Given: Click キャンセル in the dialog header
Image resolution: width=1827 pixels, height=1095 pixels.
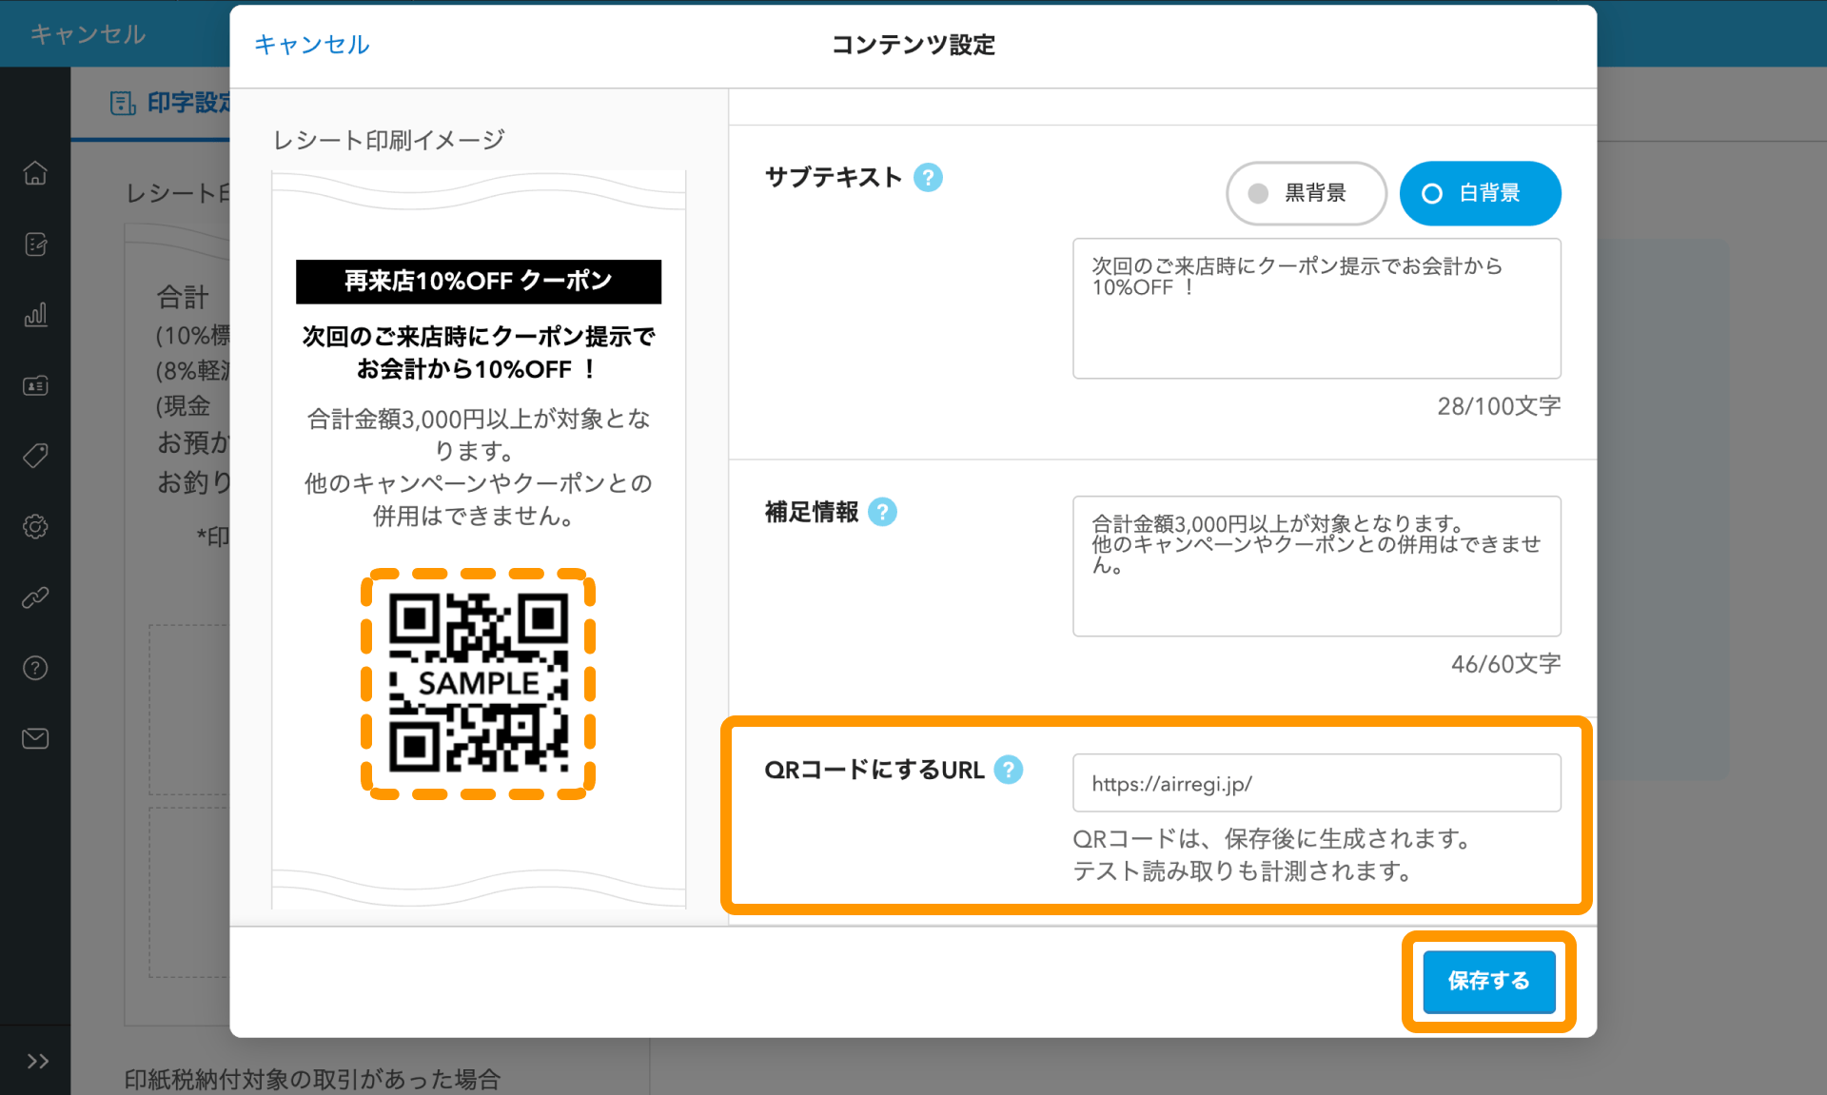Looking at the screenshot, I should (311, 45).
